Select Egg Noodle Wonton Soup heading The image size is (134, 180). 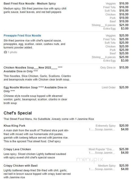point(35,89)
